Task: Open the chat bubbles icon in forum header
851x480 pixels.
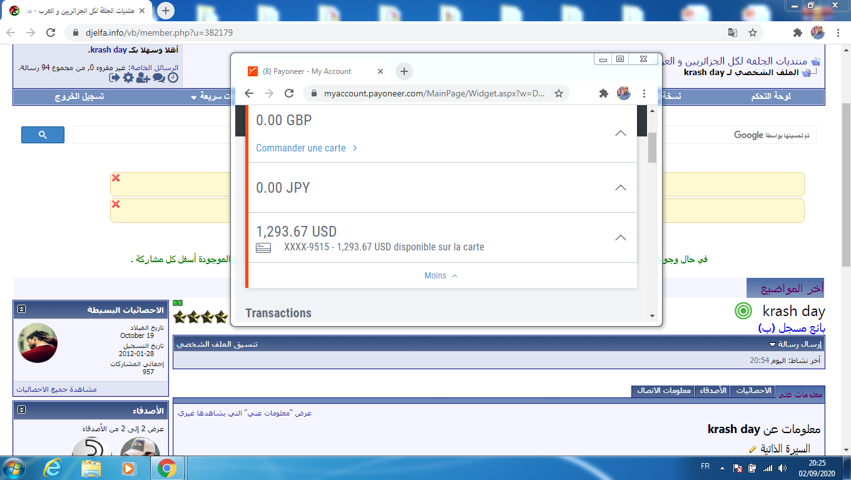Action: coord(159,78)
